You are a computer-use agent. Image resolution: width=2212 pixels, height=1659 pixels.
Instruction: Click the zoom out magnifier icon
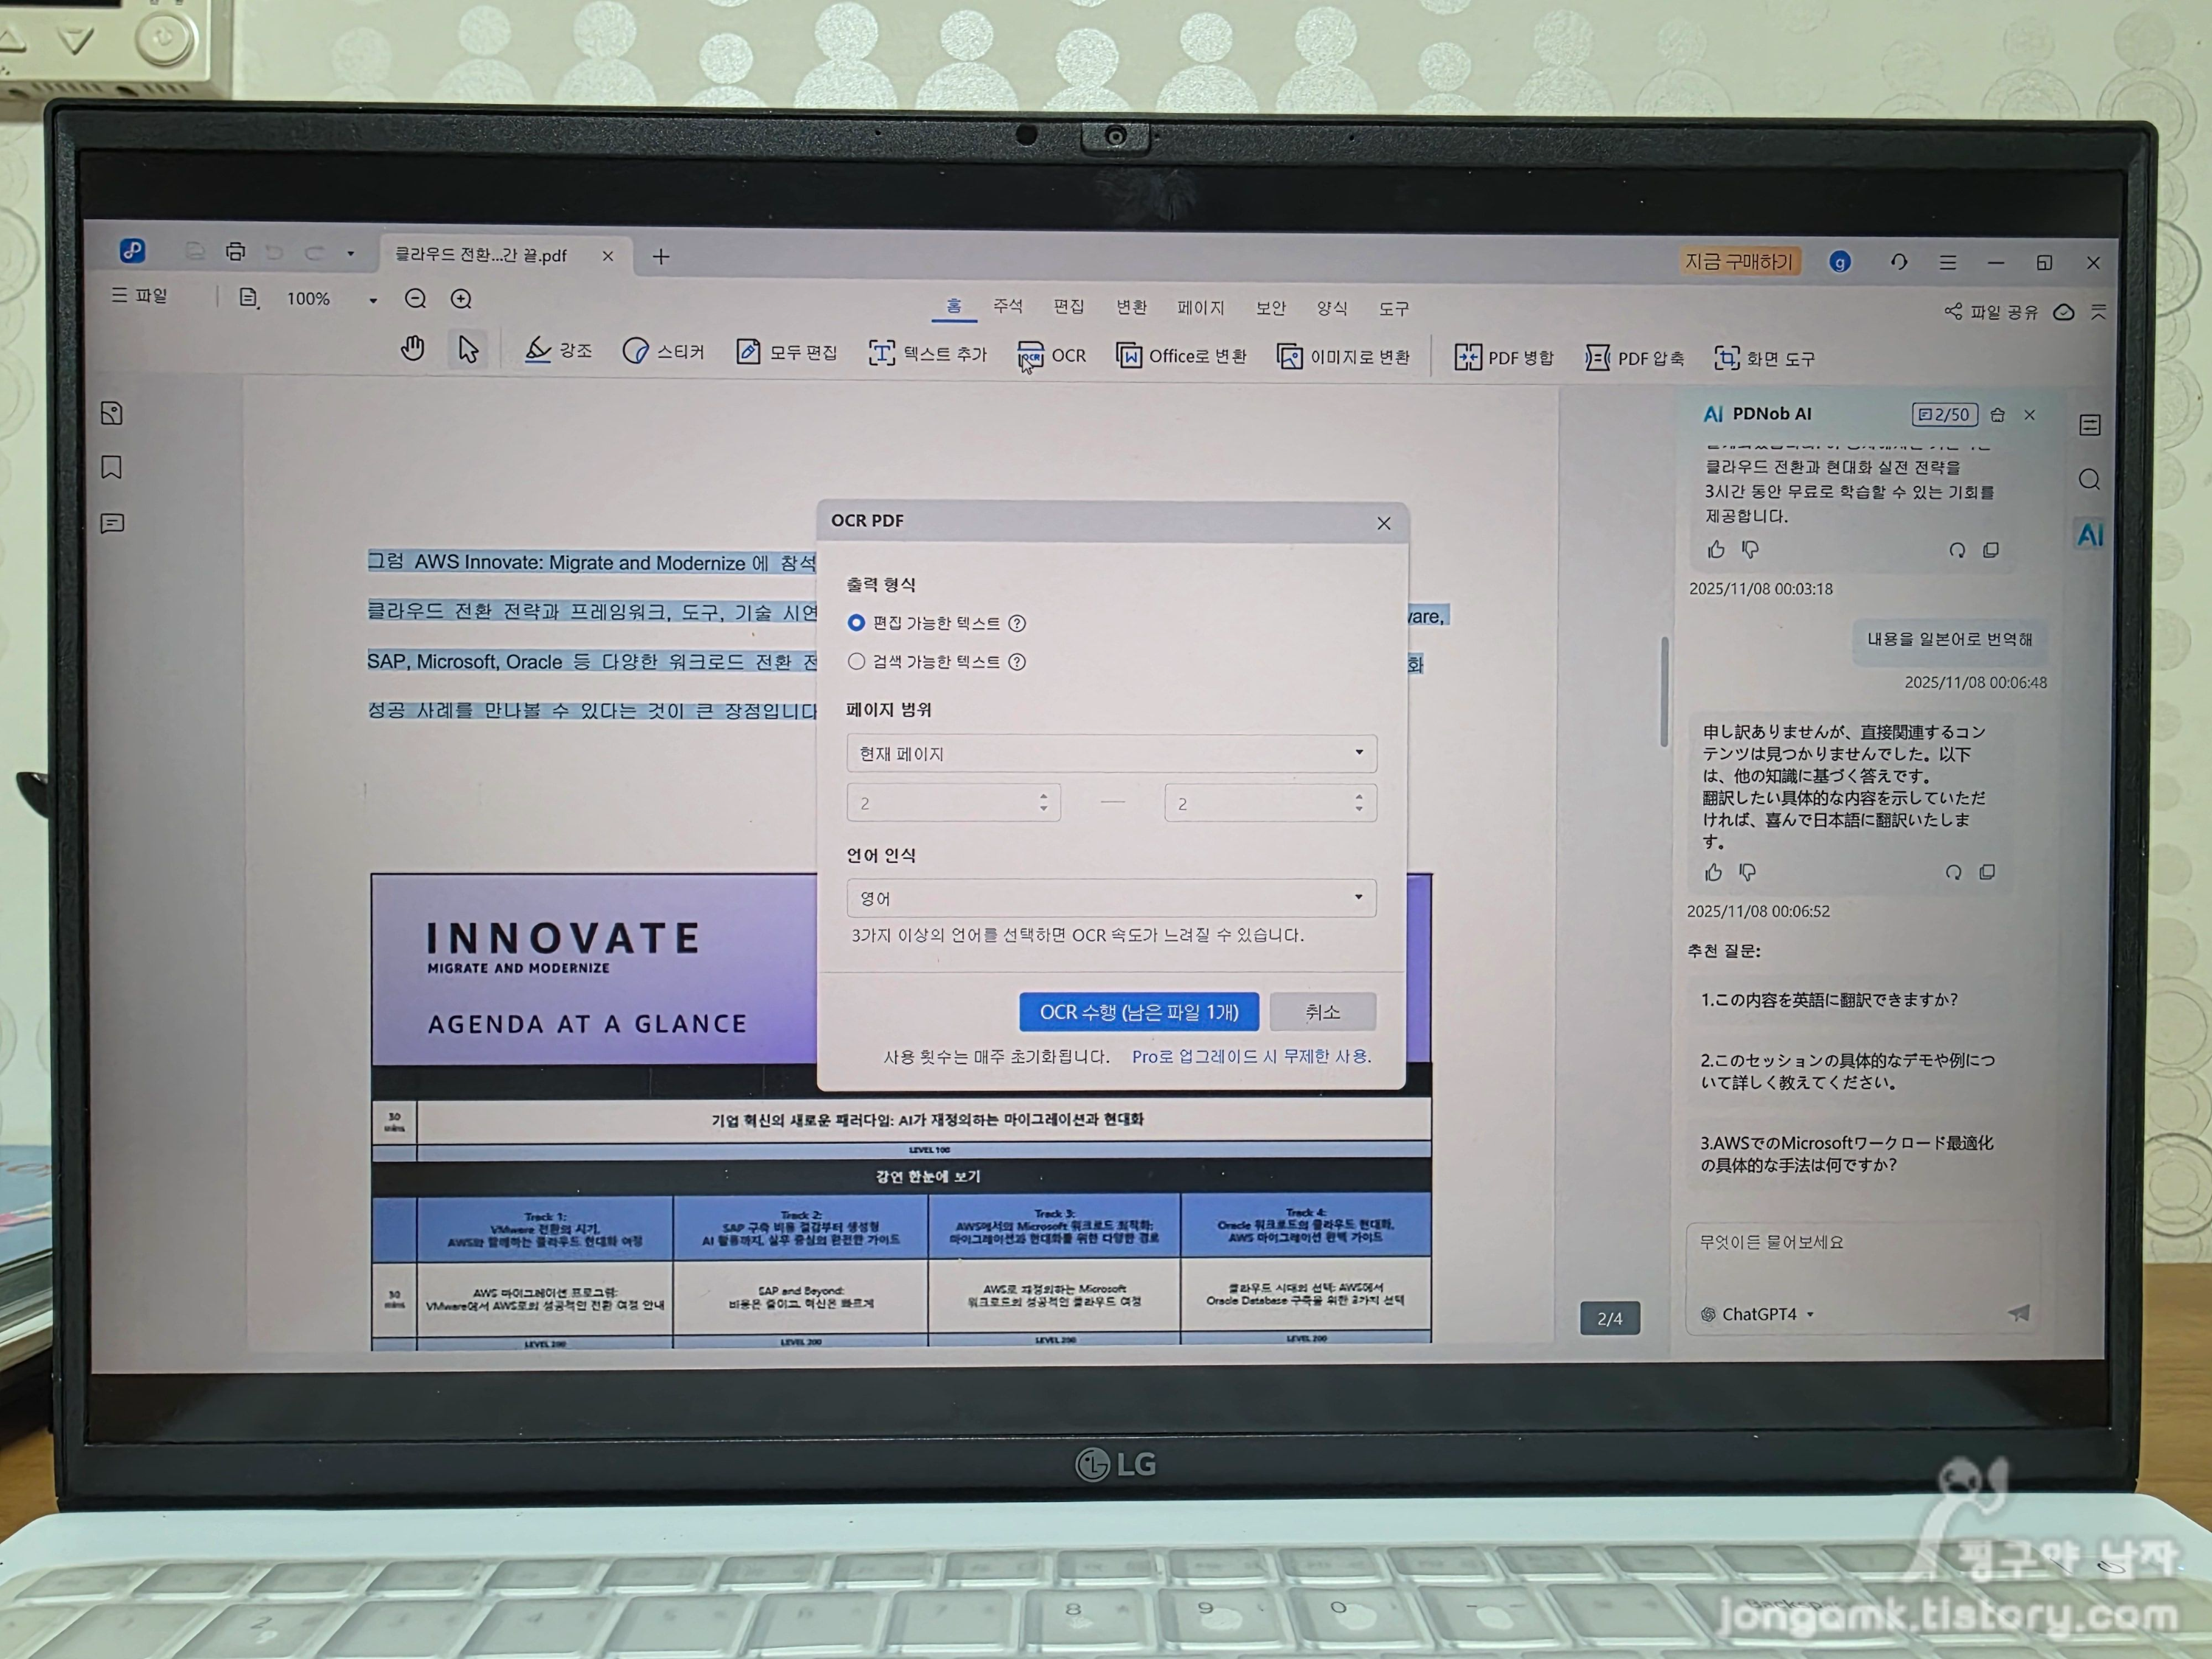coord(415,298)
